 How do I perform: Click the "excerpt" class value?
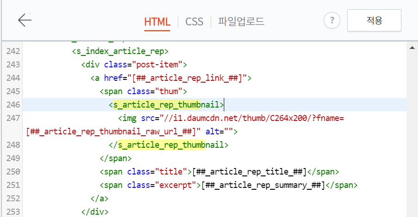175,185
